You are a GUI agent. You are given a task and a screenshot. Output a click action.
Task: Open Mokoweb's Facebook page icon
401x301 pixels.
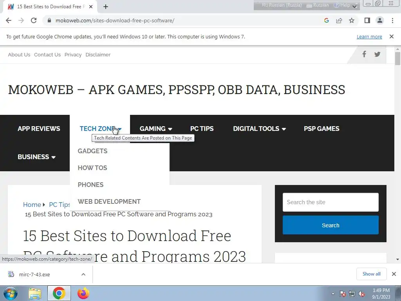pyautogui.click(x=364, y=54)
